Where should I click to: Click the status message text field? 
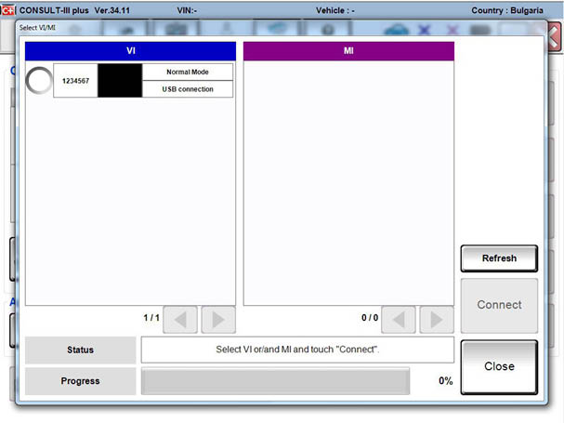pyautogui.click(x=297, y=350)
